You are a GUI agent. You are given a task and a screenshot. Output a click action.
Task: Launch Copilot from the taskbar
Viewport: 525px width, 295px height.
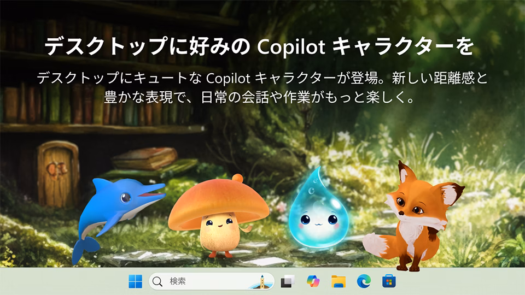click(x=313, y=281)
